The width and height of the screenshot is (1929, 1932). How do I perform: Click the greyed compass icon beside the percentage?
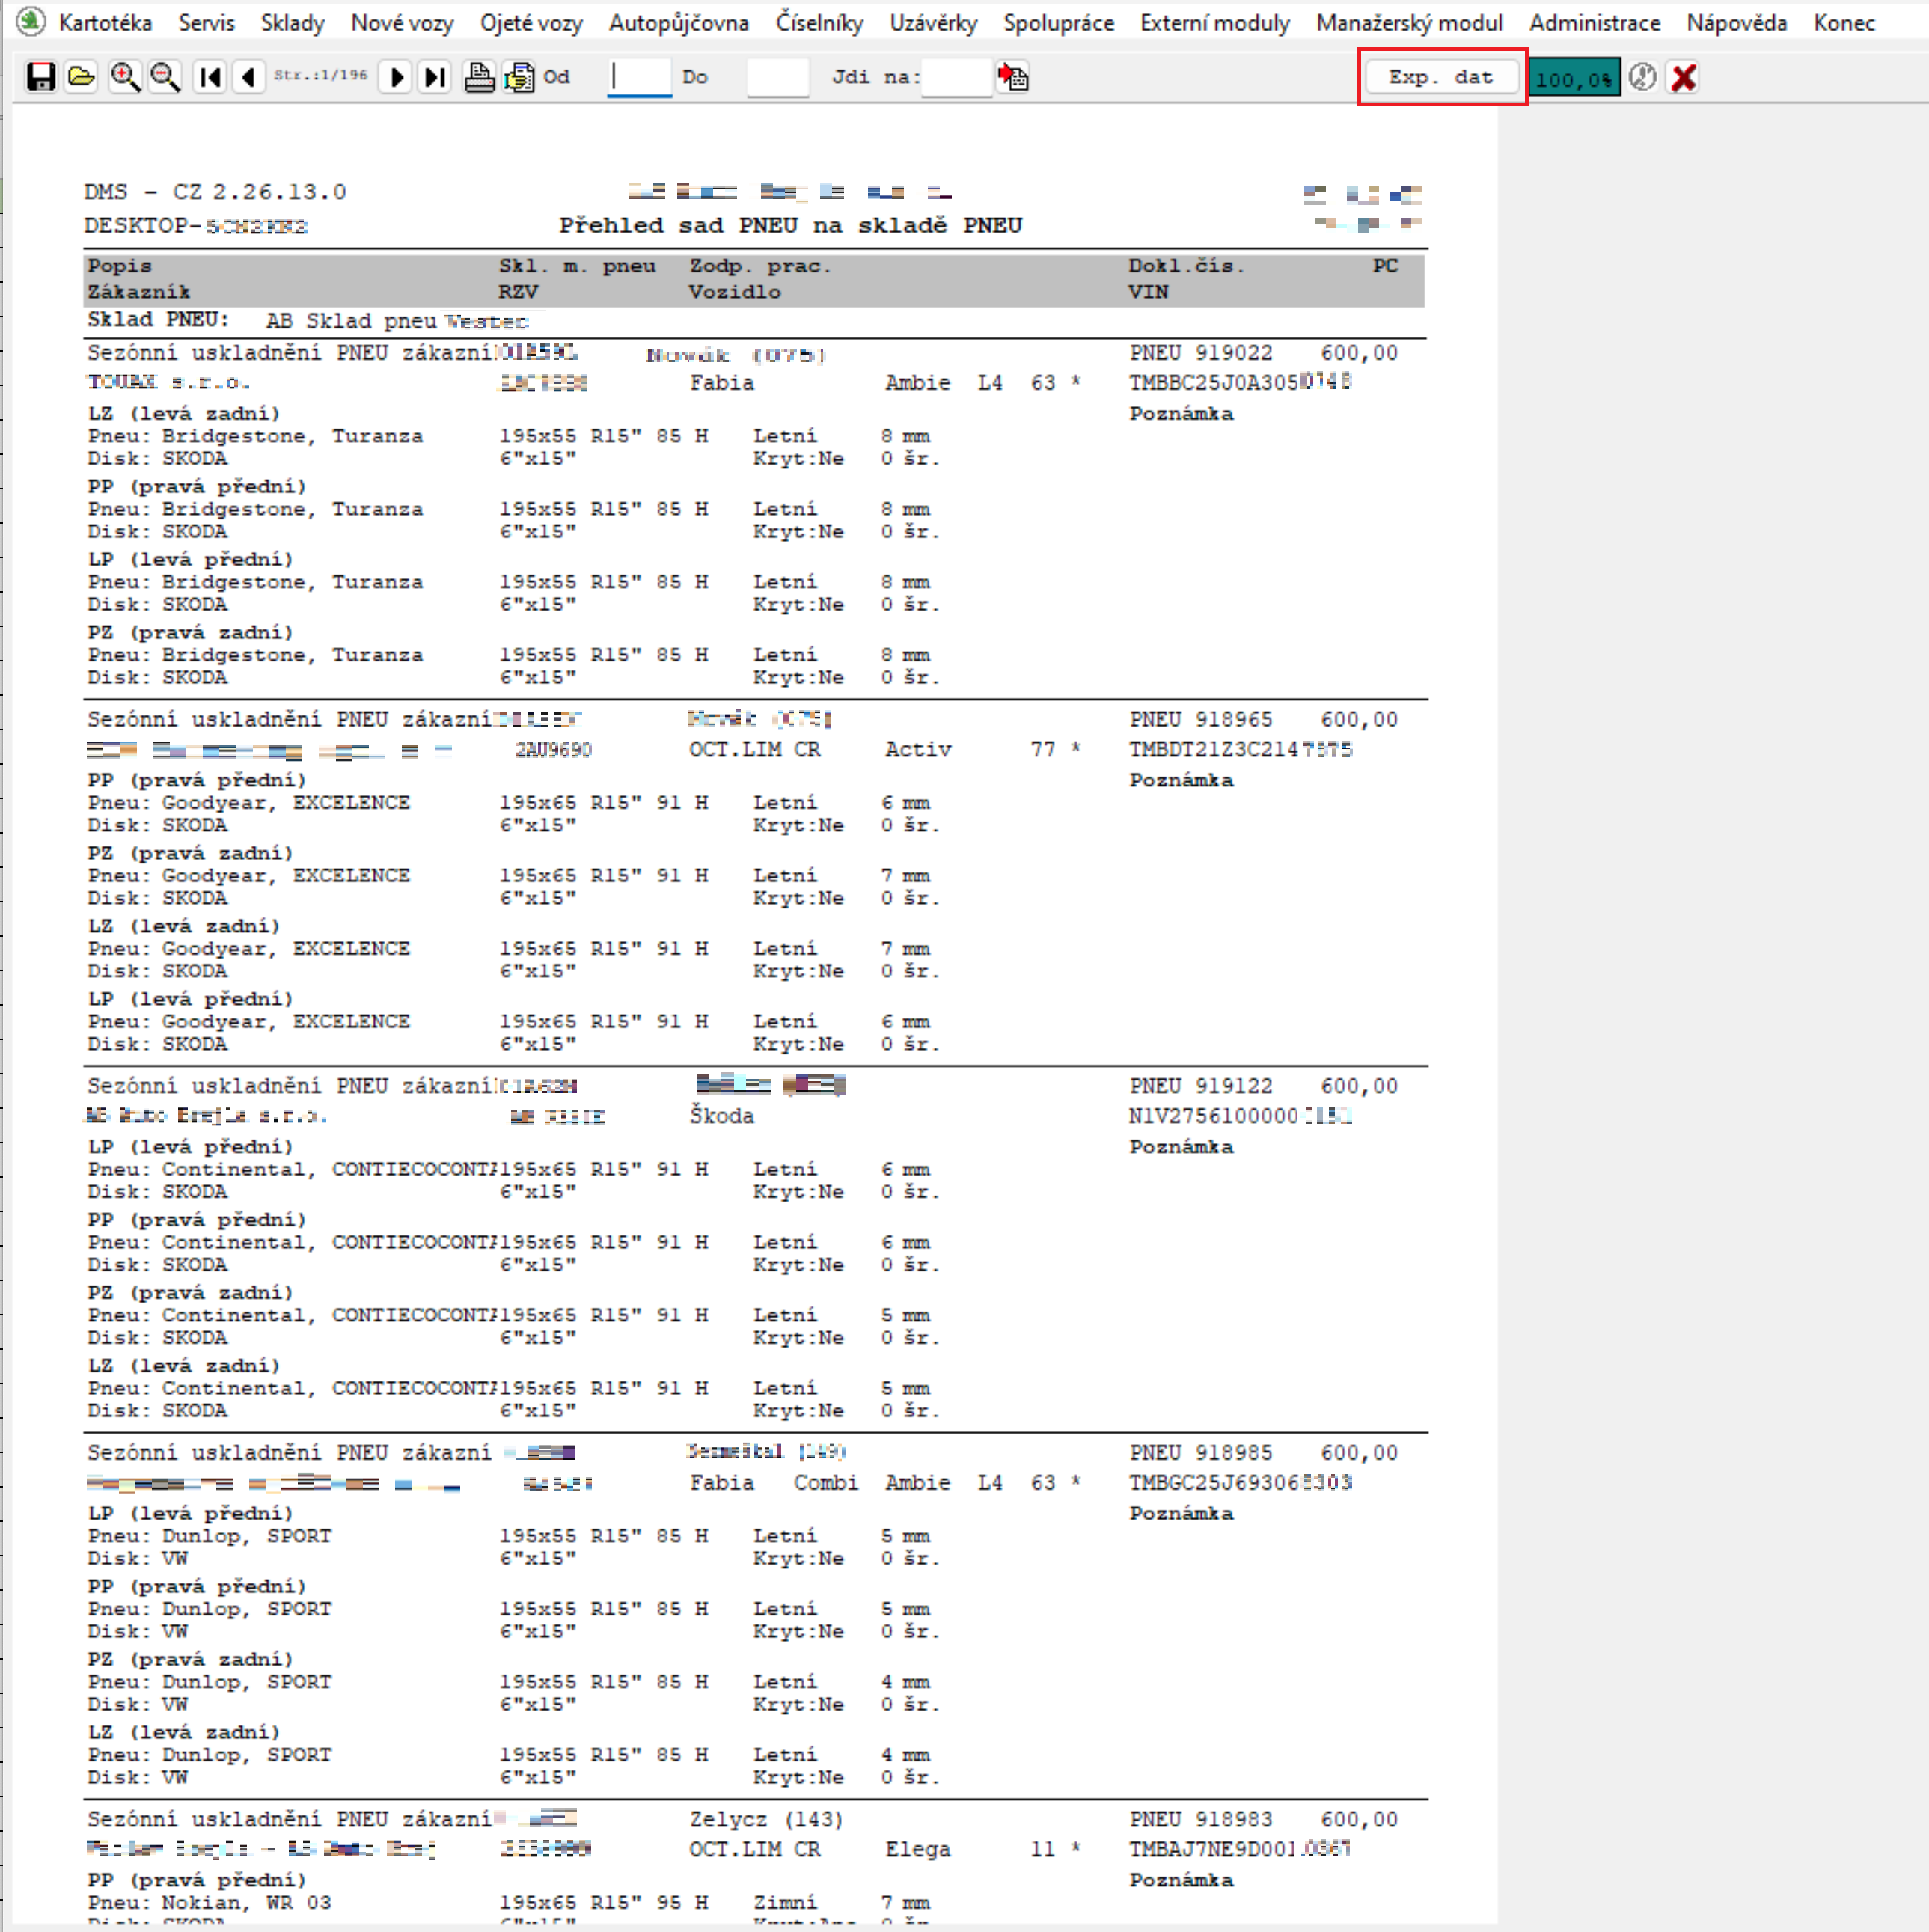1642,77
